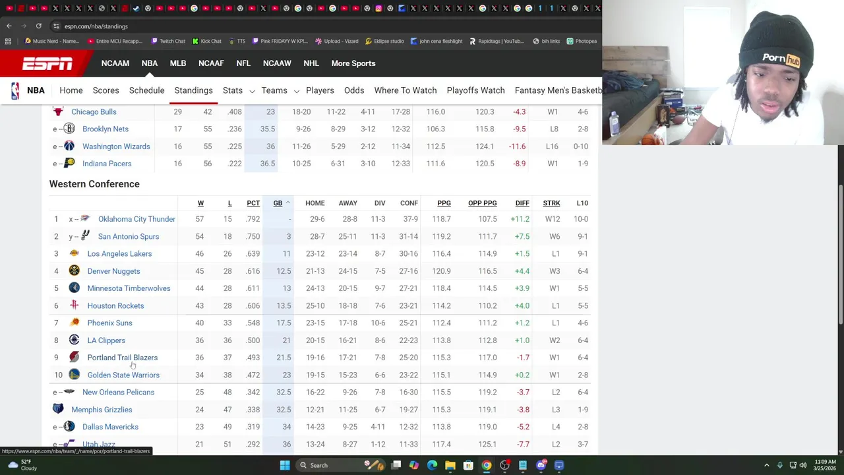Click the Oklahoma City Thunder logo
The image size is (844, 475).
point(85,219)
